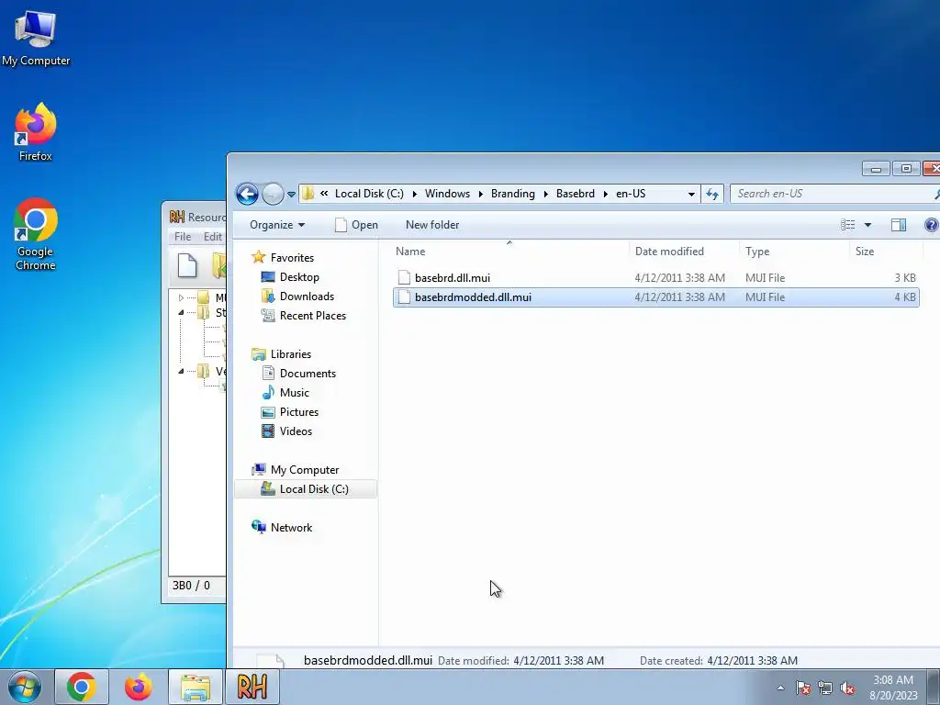Viewport: 940px width, 705px height.
Task: Expand dropdown arrow after Basebrd breadcrumb
Action: point(606,195)
